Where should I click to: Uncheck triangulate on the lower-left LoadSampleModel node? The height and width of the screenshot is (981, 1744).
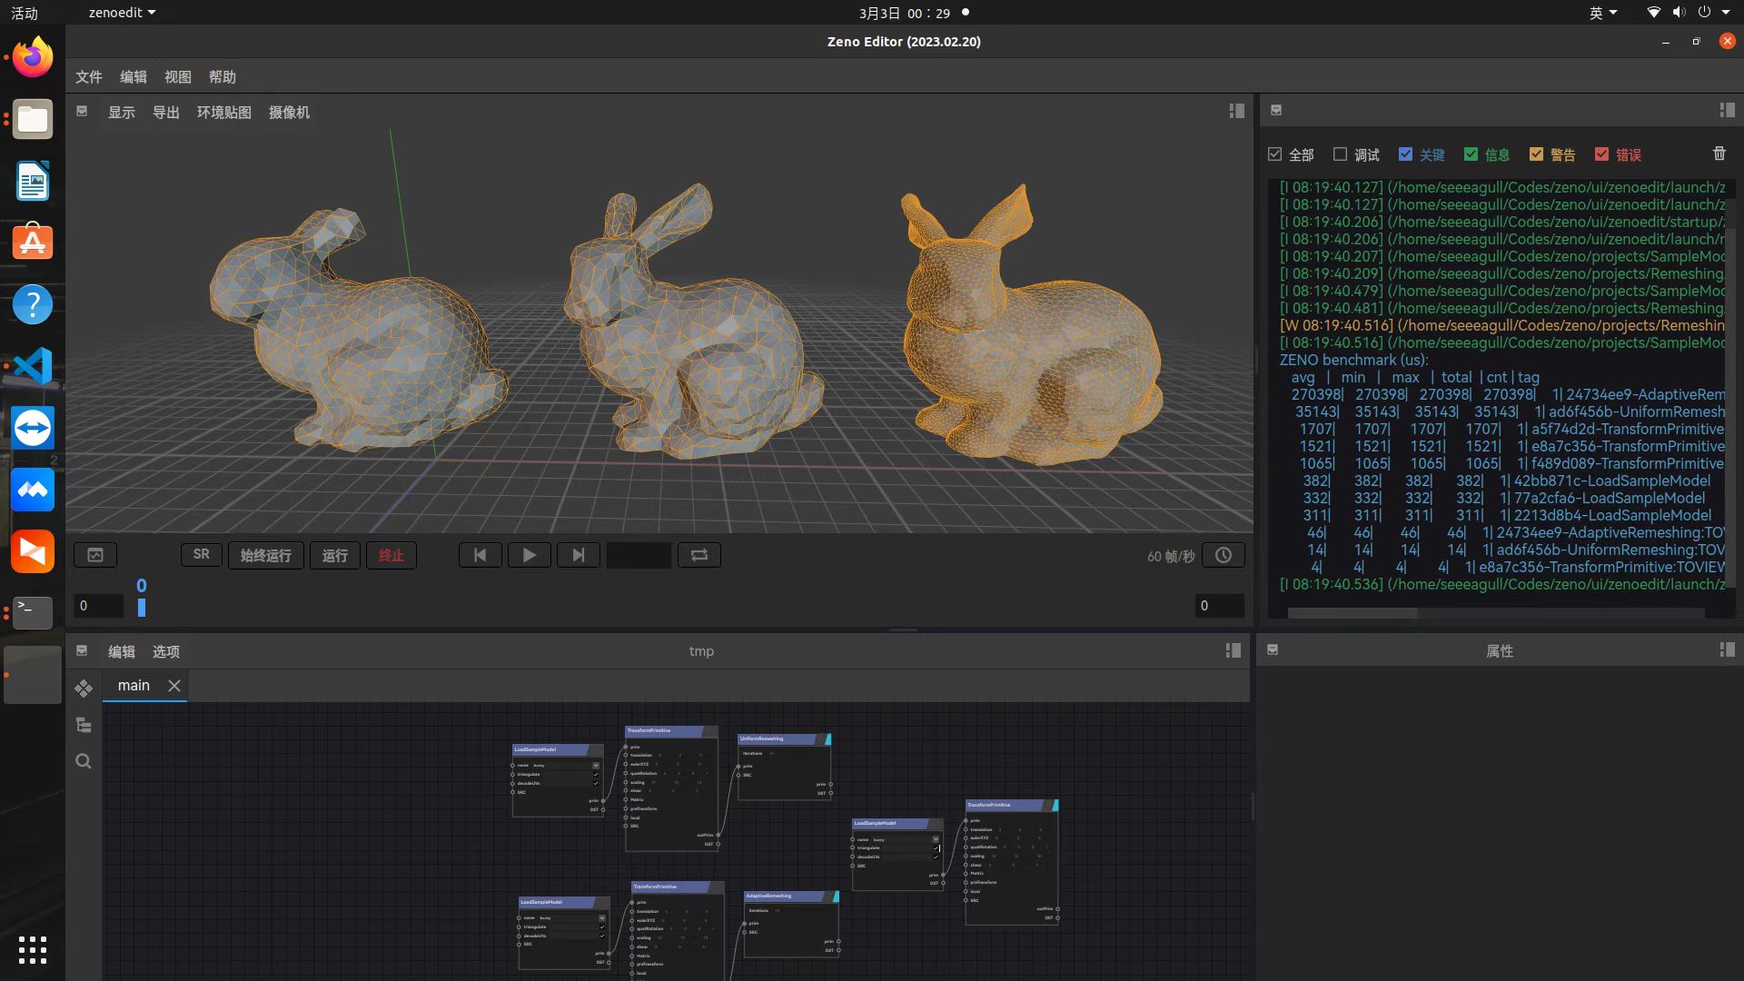click(601, 926)
